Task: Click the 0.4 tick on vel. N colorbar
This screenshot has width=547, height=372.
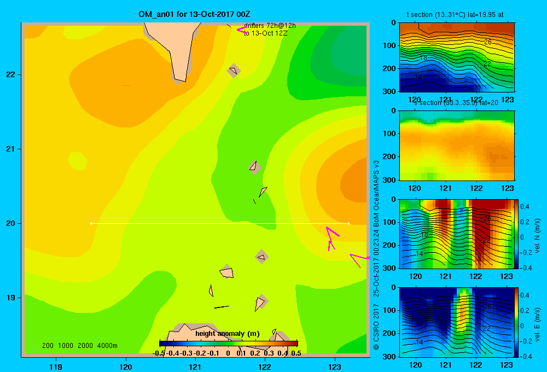Action: (525, 207)
